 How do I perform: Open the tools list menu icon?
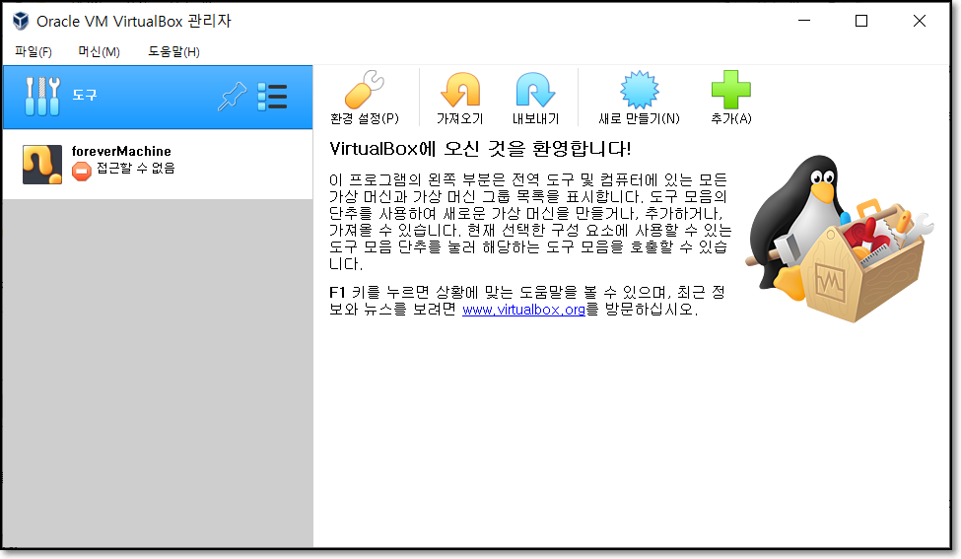click(272, 97)
